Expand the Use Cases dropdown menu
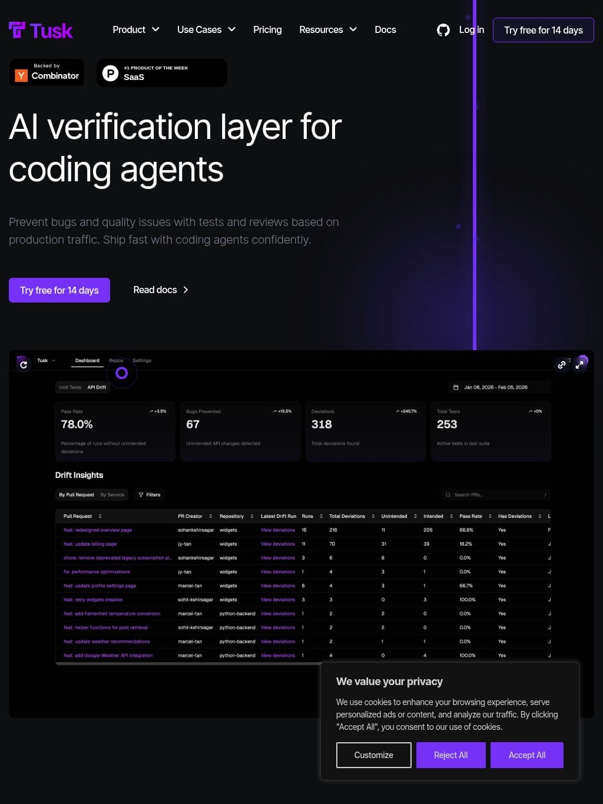The height and width of the screenshot is (804, 603). click(206, 29)
